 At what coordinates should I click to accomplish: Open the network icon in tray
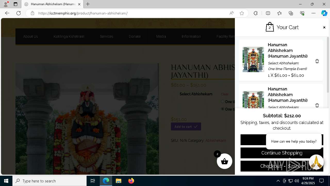[x=291, y=181]
